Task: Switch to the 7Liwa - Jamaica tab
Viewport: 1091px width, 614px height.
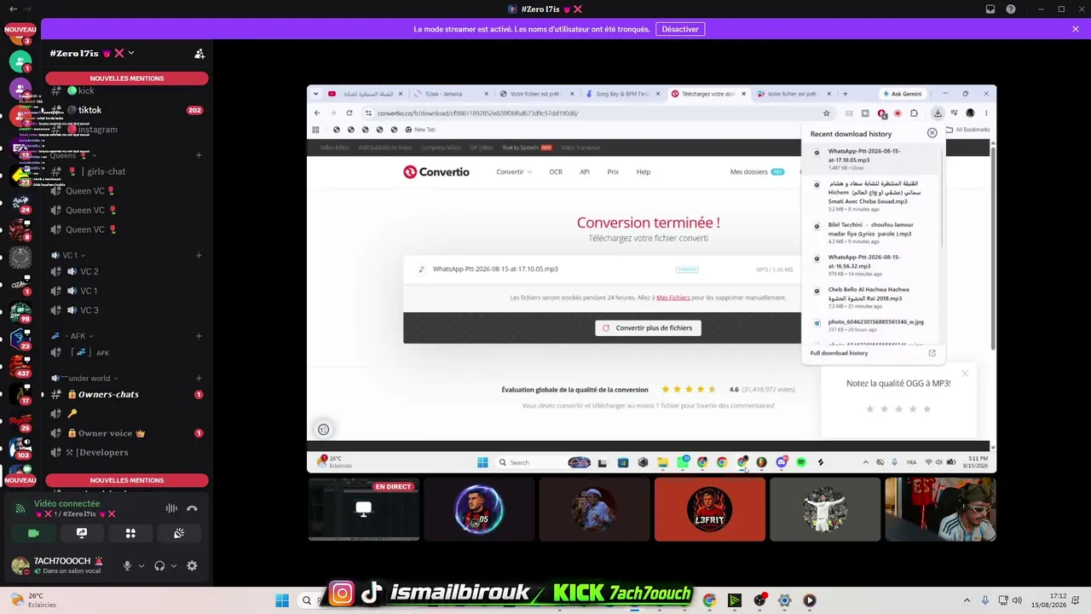Action: pos(449,94)
